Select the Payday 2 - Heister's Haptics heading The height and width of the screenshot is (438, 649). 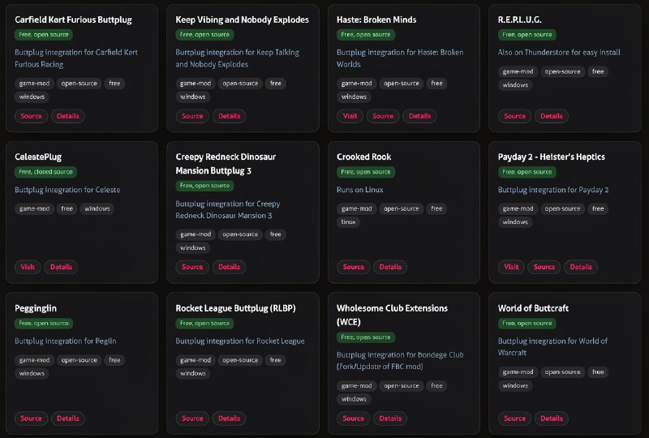(552, 157)
